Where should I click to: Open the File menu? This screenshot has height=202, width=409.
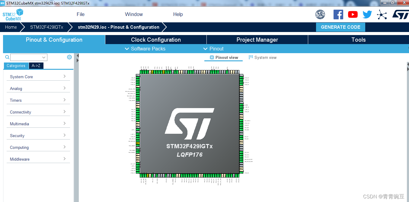(x=81, y=14)
